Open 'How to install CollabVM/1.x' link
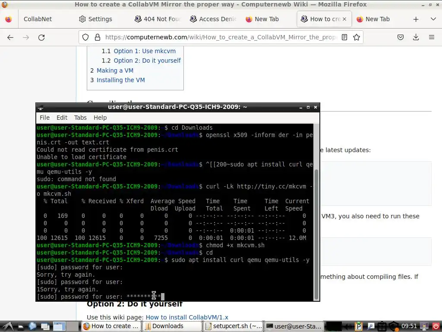The height and width of the screenshot is (332, 442). 187,317
